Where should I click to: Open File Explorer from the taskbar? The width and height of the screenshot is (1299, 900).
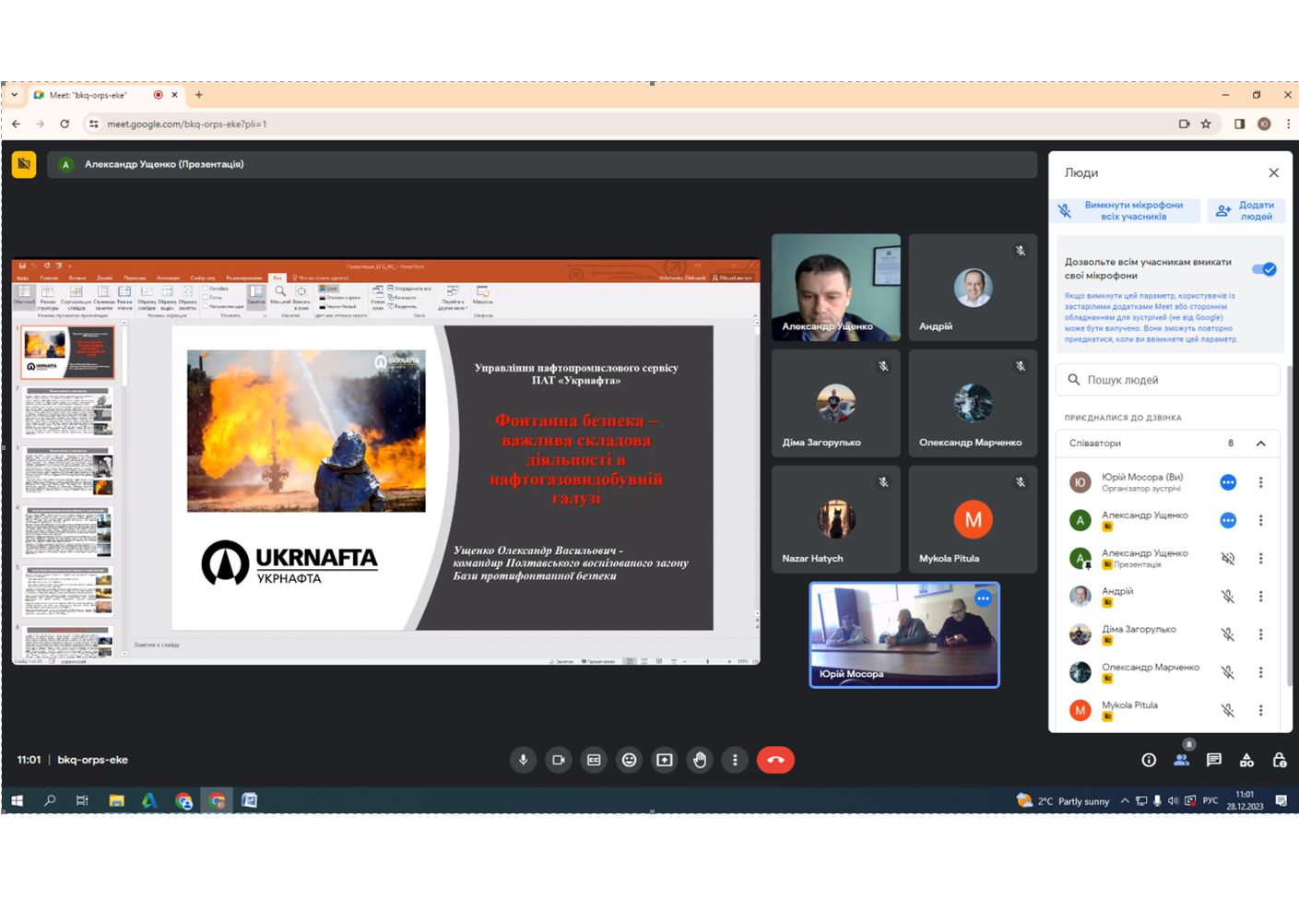[116, 800]
